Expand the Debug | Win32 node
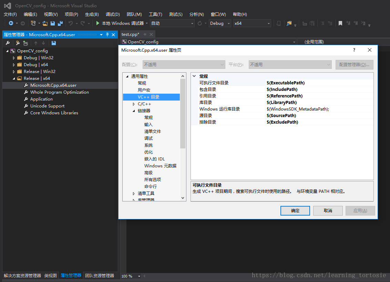This screenshot has height=282, width=390. point(14,58)
